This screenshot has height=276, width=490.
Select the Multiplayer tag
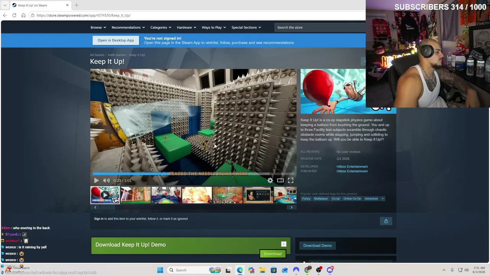click(x=321, y=199)
